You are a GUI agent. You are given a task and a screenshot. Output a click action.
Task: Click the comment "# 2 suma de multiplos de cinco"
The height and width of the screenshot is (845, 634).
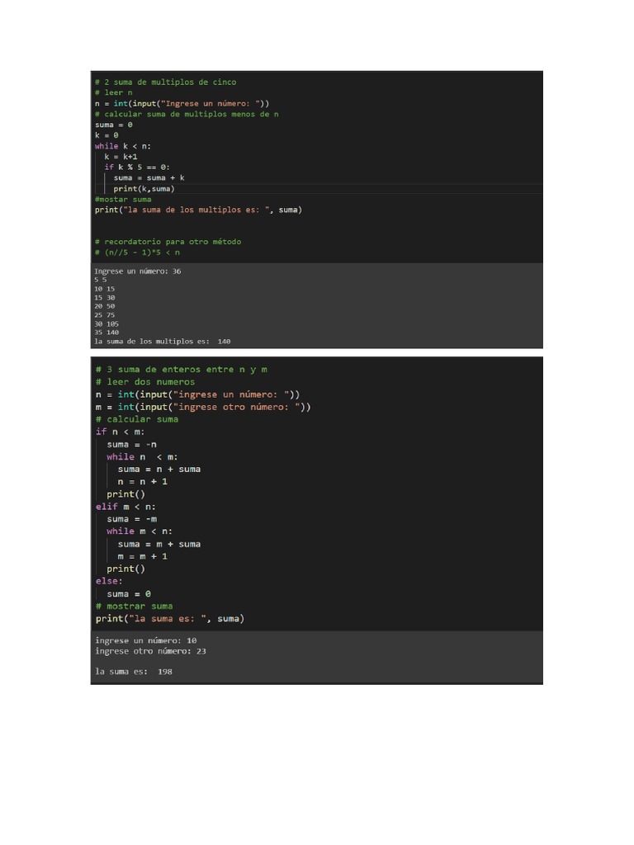coord(165,82)
